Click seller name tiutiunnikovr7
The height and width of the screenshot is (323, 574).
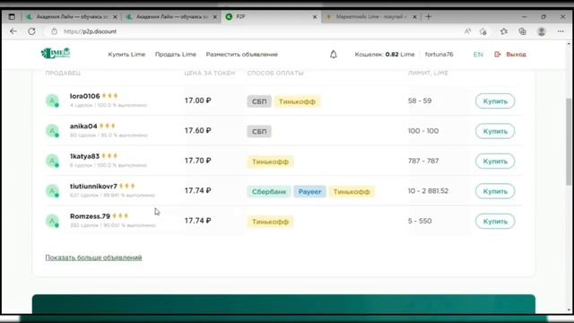point(93,186)
